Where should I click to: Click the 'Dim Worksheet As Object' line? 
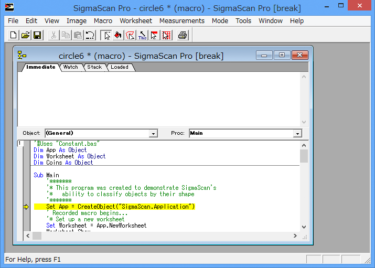tap(69, 156)
